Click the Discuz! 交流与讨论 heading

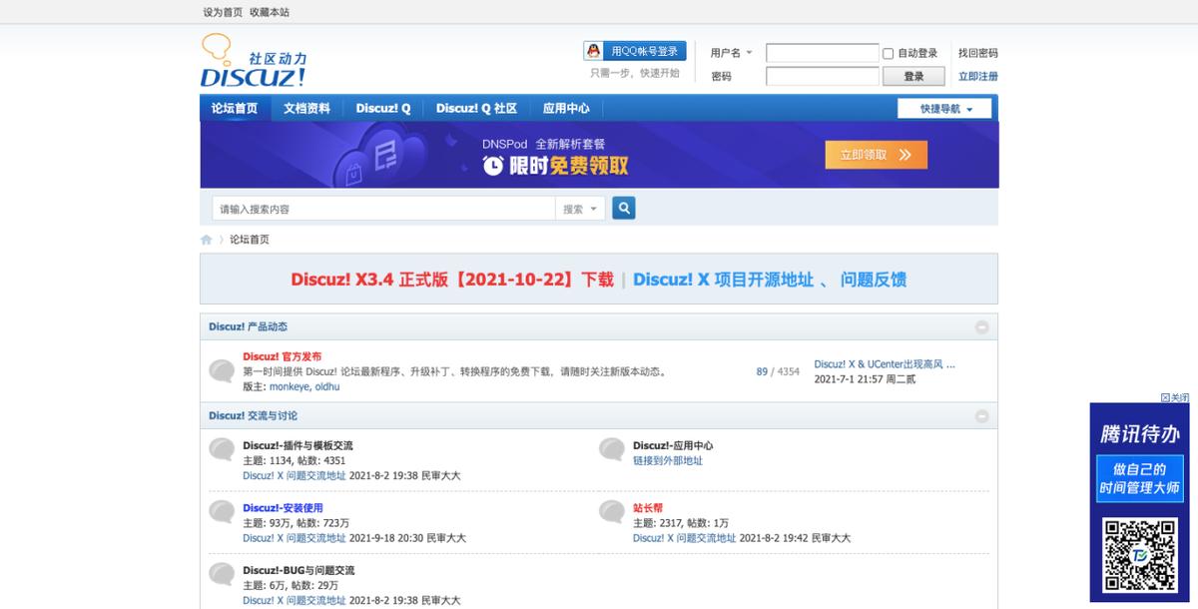[x=253, y=415]
